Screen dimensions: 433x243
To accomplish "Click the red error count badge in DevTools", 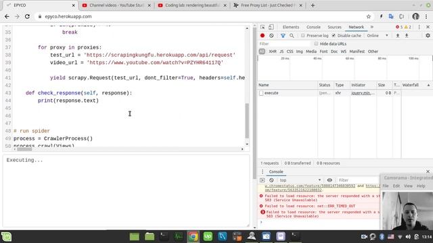I will pyautogui.click(x=399, y=27).
